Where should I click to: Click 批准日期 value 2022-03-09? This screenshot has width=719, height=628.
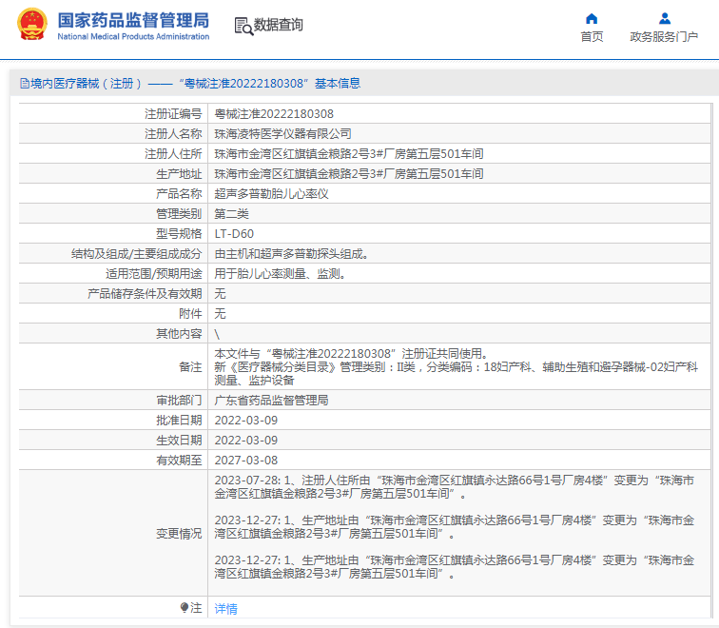point(245,421)
